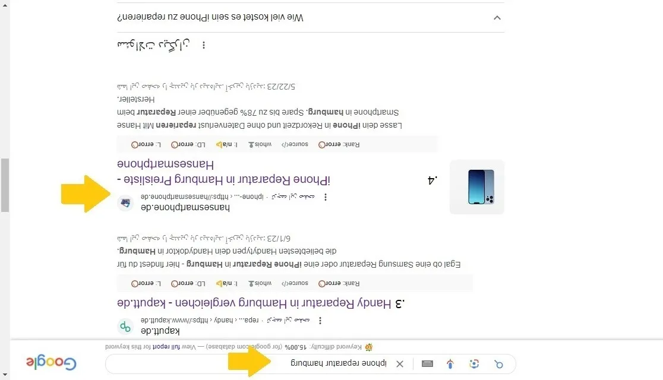Screen dimensions: 663x380
Task: Clear the search query with the X icon
Action: 400,364
